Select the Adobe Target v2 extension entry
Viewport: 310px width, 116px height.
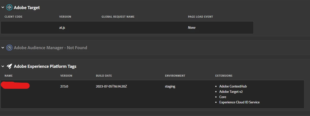(231, 92)
